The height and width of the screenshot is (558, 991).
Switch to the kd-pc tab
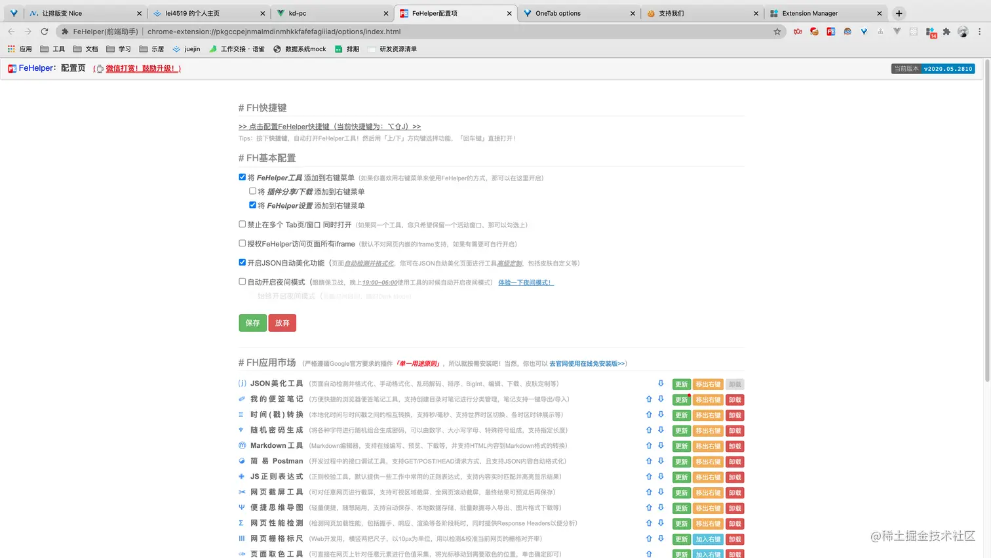point(332,13)
